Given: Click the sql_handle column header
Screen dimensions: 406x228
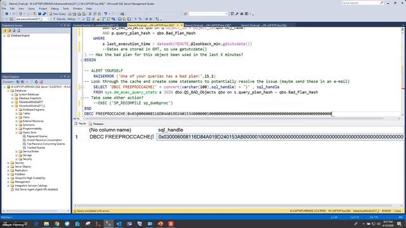Looking at the screenshot, I should [x=171, y=130].
